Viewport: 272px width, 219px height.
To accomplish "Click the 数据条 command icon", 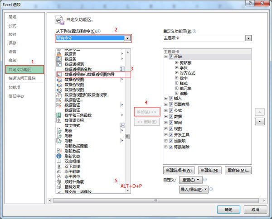I will click(x=59, y=59).
